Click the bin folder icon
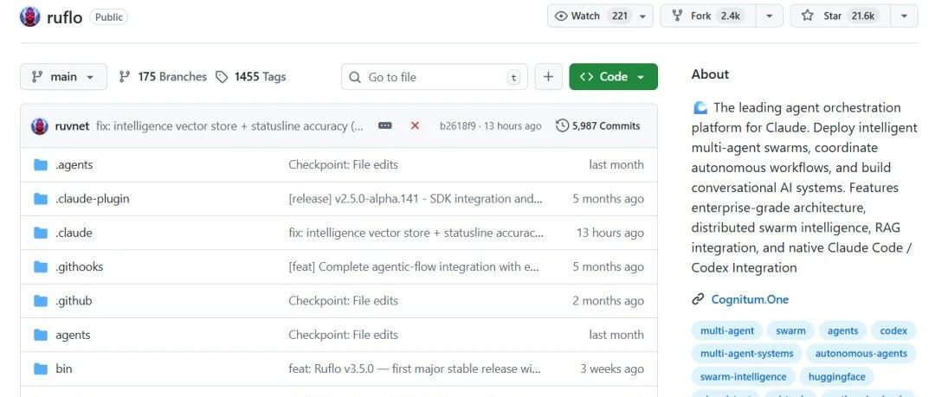 [x=41, y=369]
